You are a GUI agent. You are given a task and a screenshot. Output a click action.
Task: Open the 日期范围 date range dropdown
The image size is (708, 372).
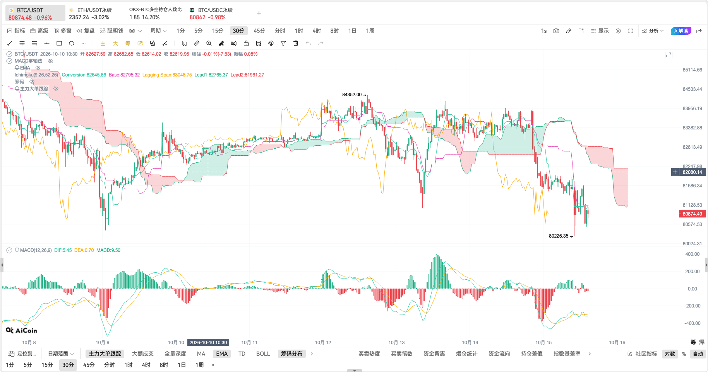(x=61, y=354)
